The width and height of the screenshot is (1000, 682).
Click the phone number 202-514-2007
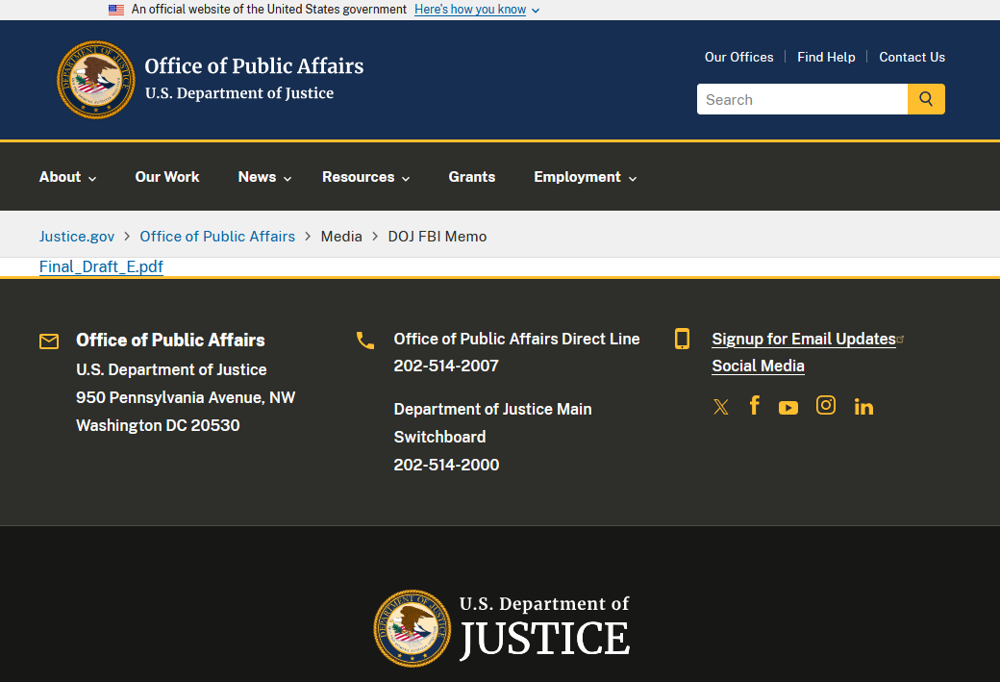point(446,366)
